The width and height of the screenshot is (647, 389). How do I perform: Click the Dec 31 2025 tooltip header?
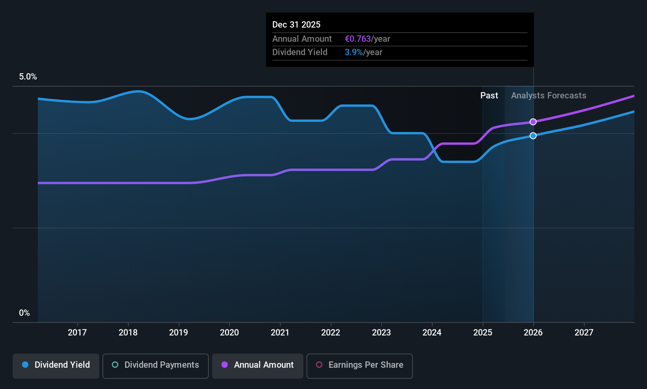click(x=296, y=25)
